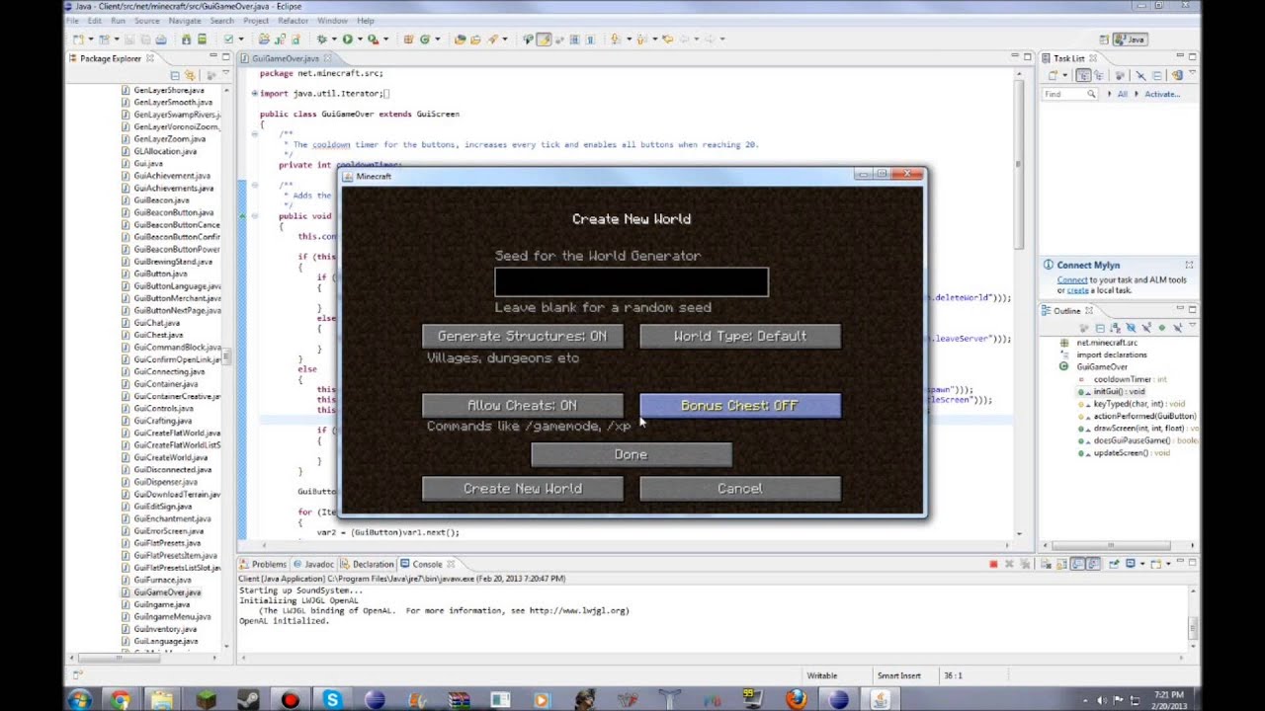Click the Activate... link in Task List
Image resolution: width=1265 pixels, height=711 pixels.
tap(1162, 94)
